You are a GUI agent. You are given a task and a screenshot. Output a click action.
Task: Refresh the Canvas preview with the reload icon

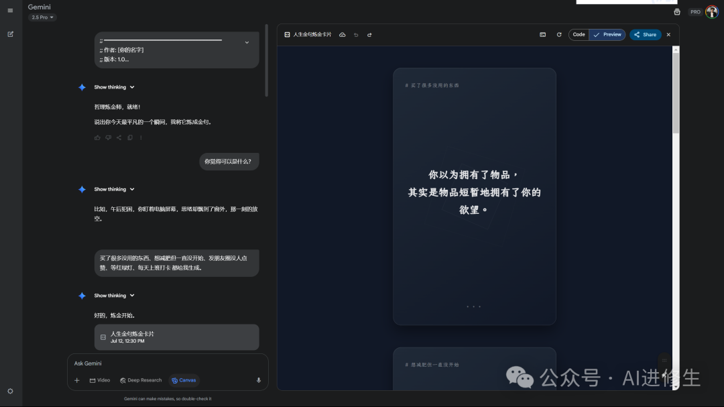(560, 34)
